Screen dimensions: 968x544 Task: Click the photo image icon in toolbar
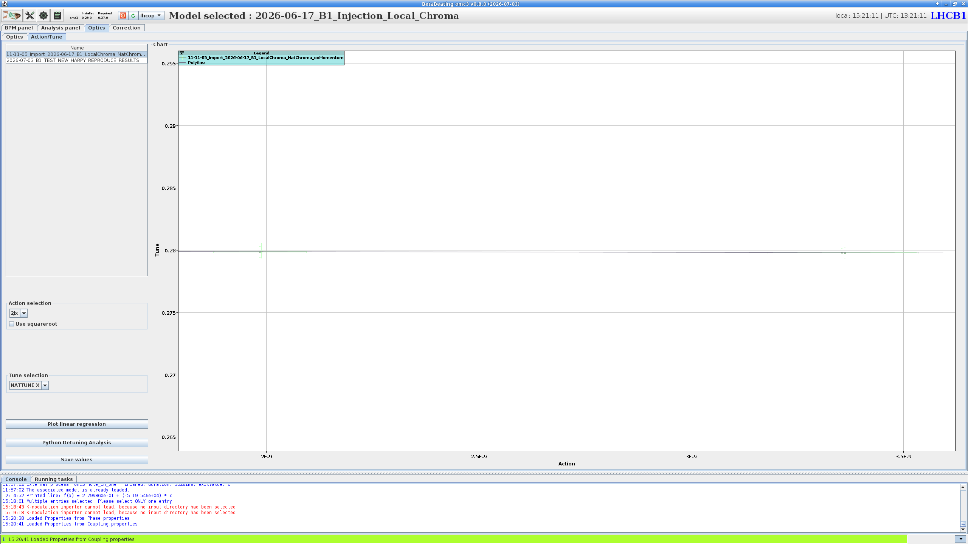pyautogui.click(x=12, y=15)
